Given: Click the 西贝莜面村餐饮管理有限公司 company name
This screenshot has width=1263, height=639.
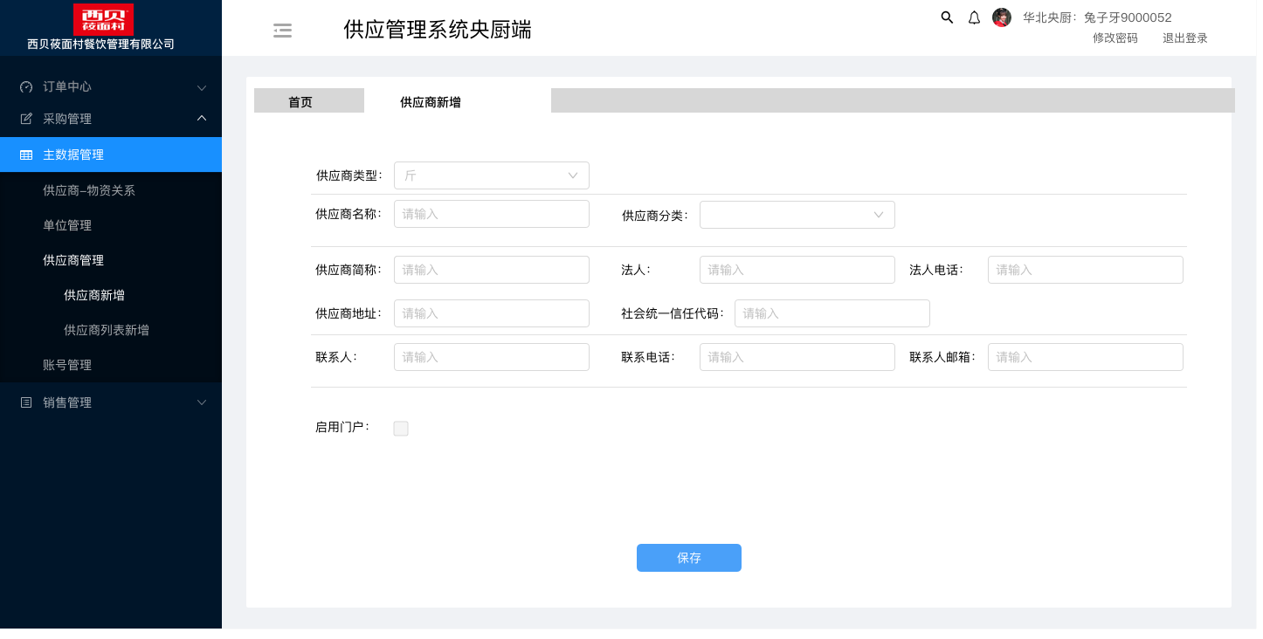Looking at the screenshot, I should (x=101, y=45).
